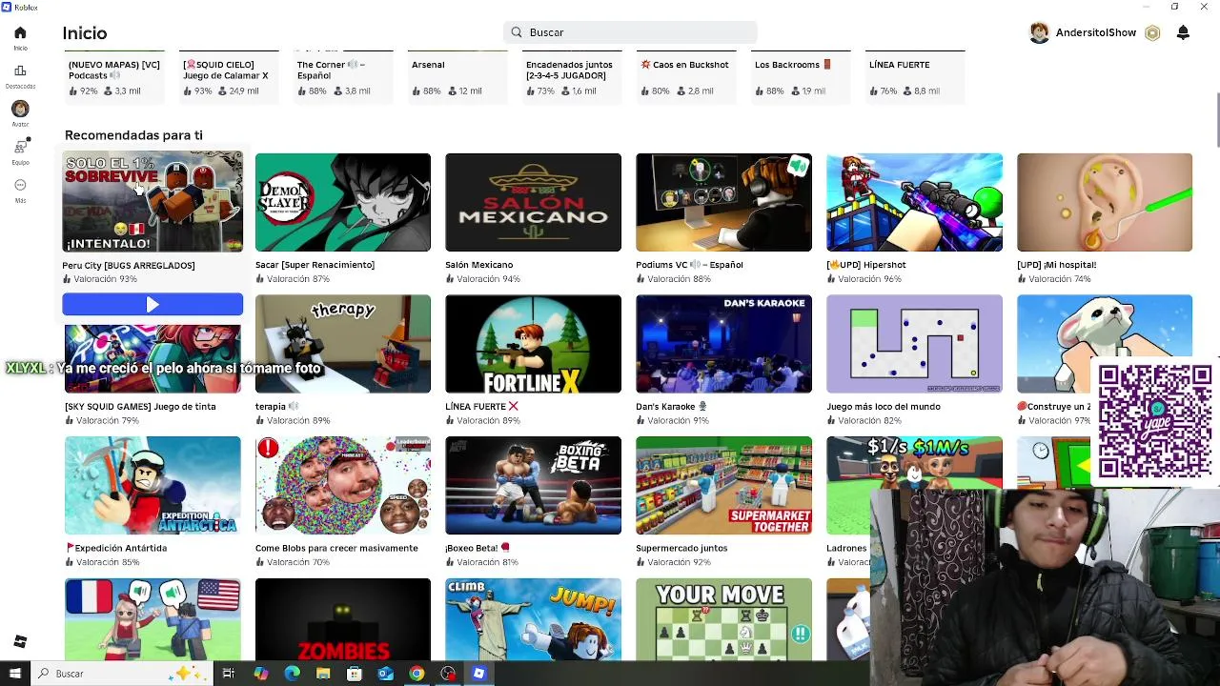Click the Robux currency icon
This screenshot has height=686, width=1220.
pyautogui.click(x=1152, y=33)
